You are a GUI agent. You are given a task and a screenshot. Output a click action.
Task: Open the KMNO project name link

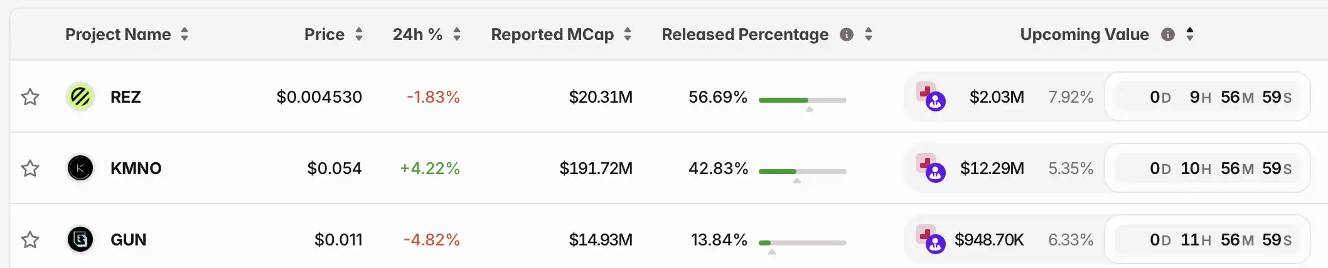(x=136, y=168)
